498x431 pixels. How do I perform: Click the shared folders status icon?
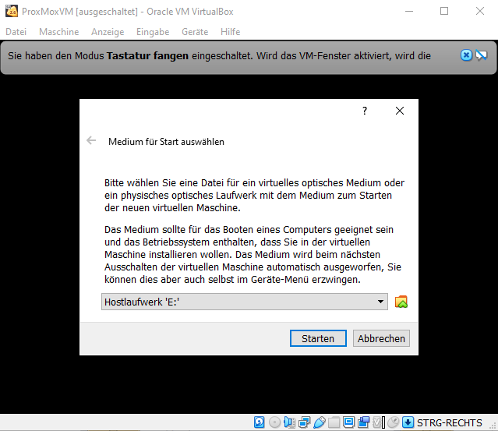pyautogui.click(x=334, y=422)
